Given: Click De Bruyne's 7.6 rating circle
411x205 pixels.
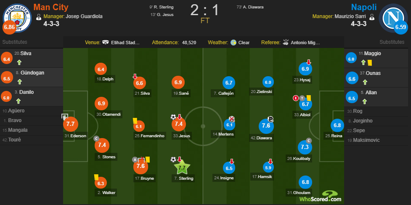Looking at the screenshot, I should coord(141,166).
